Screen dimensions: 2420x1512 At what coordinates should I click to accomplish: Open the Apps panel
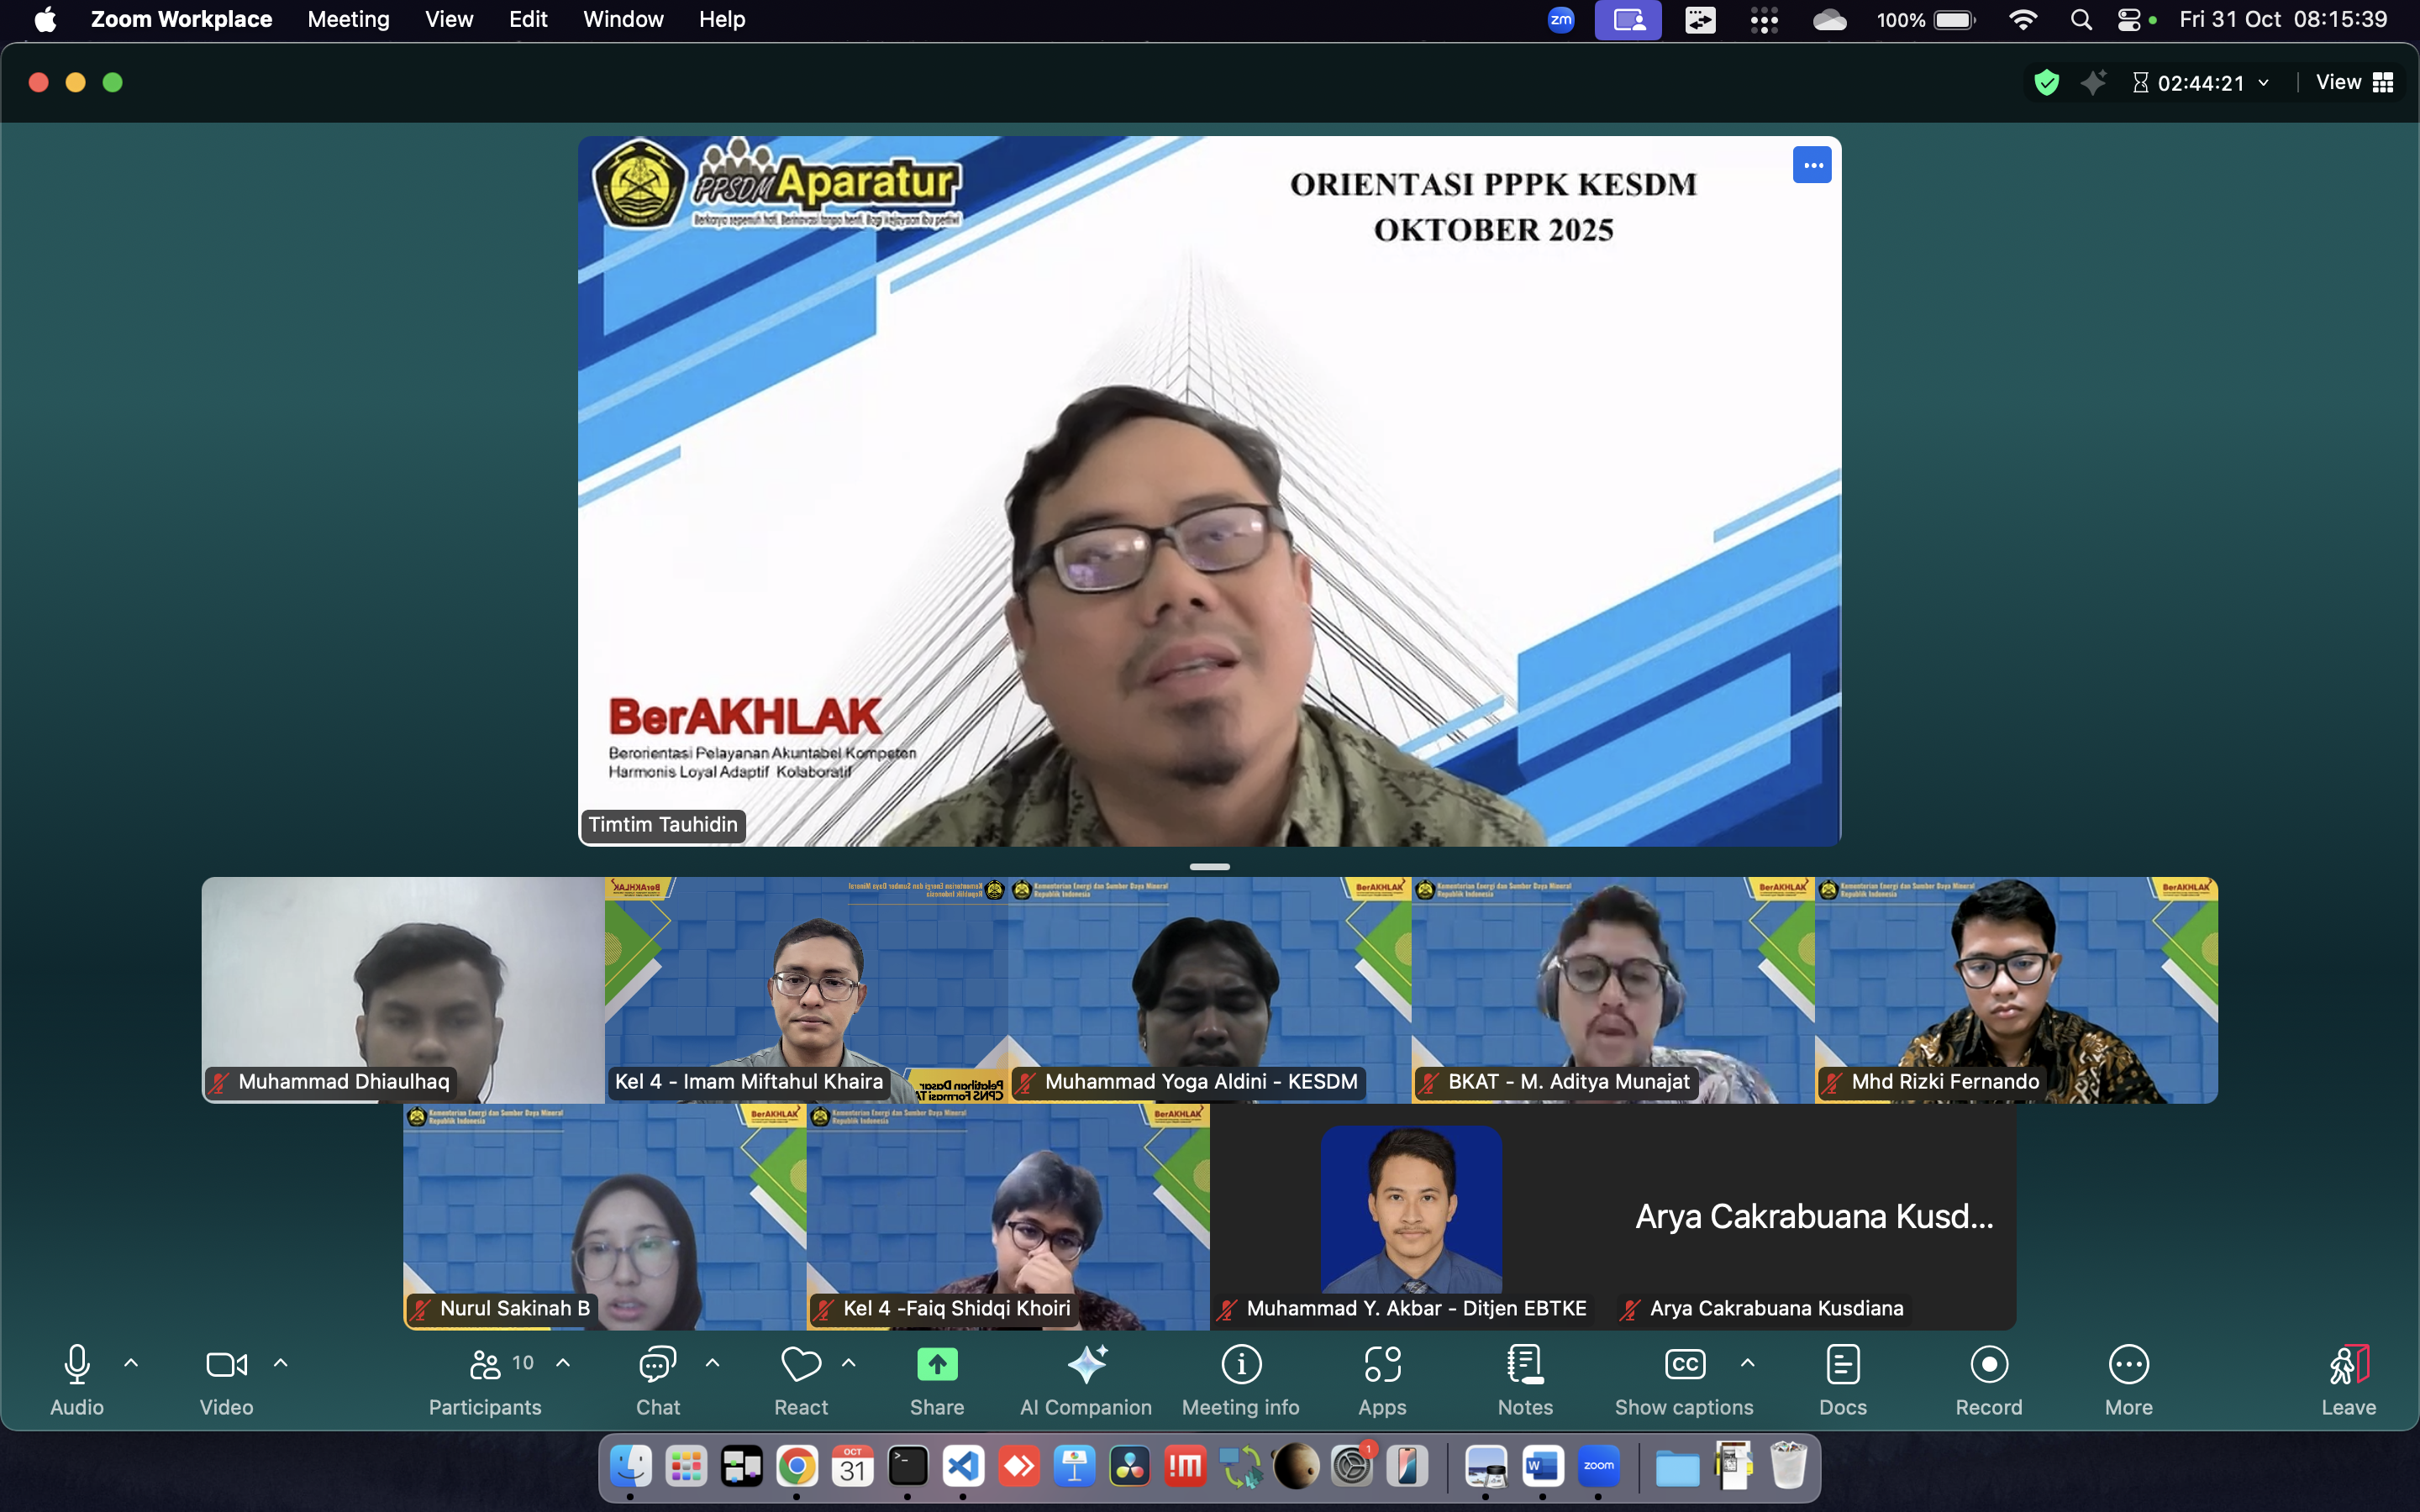[1382, 1366]
